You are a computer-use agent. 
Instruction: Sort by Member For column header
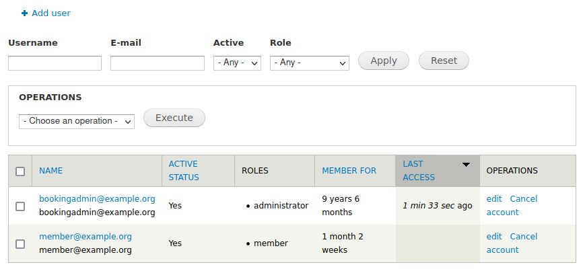click(349, 171)
